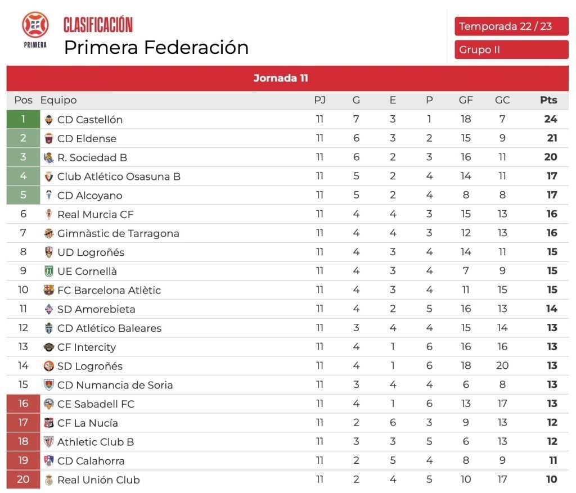
Task: Click the UE Cornellà crest icon
Action: coord(49,272)
